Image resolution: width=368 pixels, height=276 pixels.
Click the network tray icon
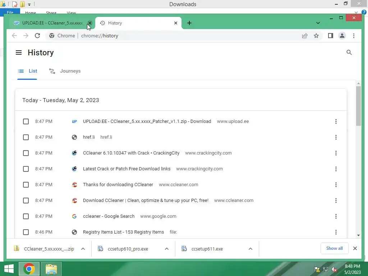(x=326, y=269)
